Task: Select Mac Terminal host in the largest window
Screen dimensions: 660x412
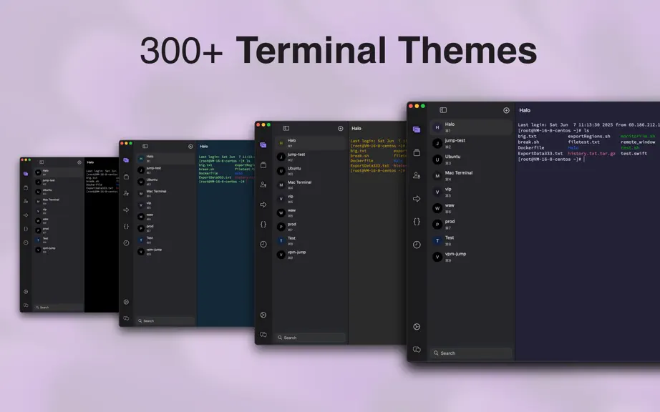Action: point(470,176)
